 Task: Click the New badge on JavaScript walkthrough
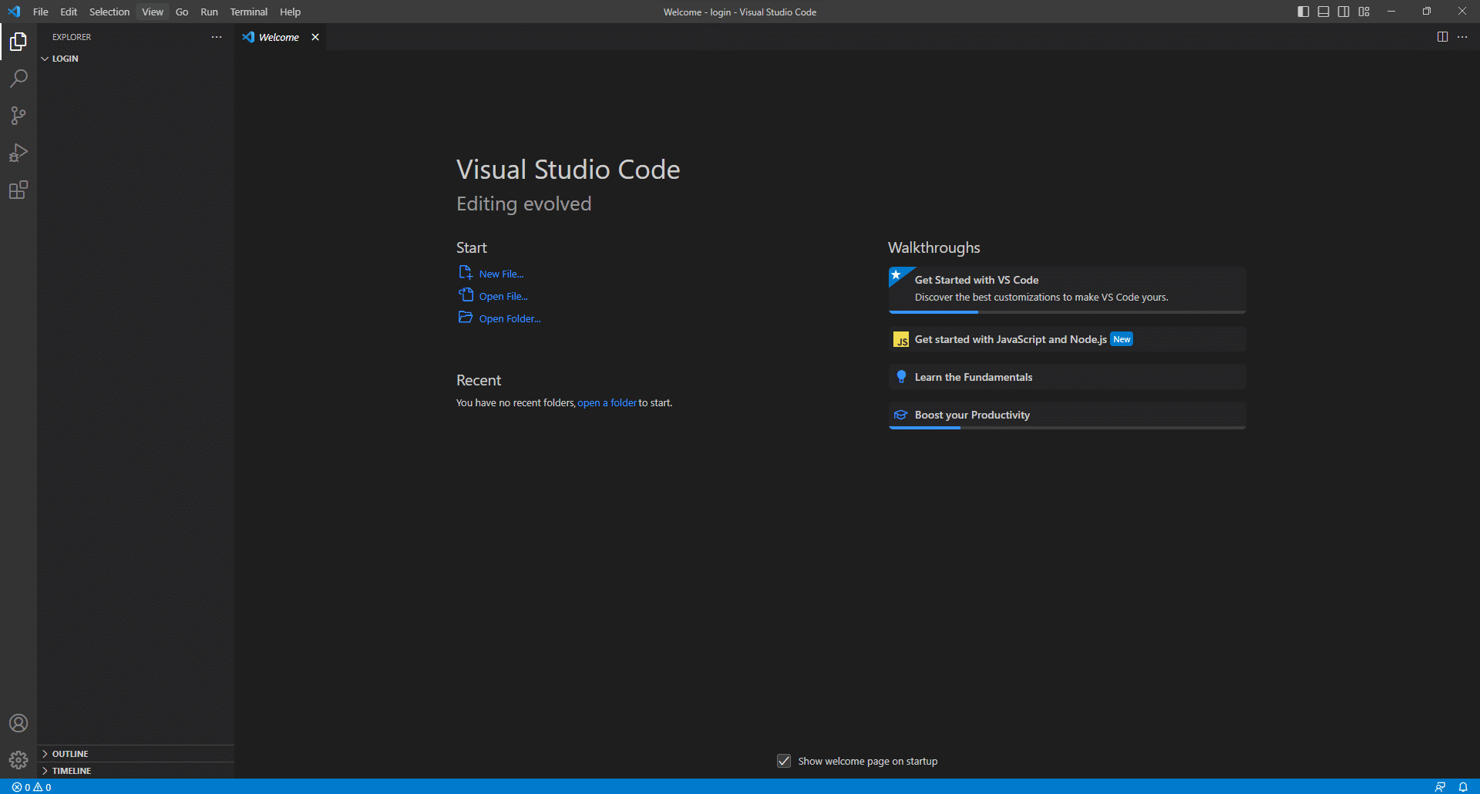1122,339
